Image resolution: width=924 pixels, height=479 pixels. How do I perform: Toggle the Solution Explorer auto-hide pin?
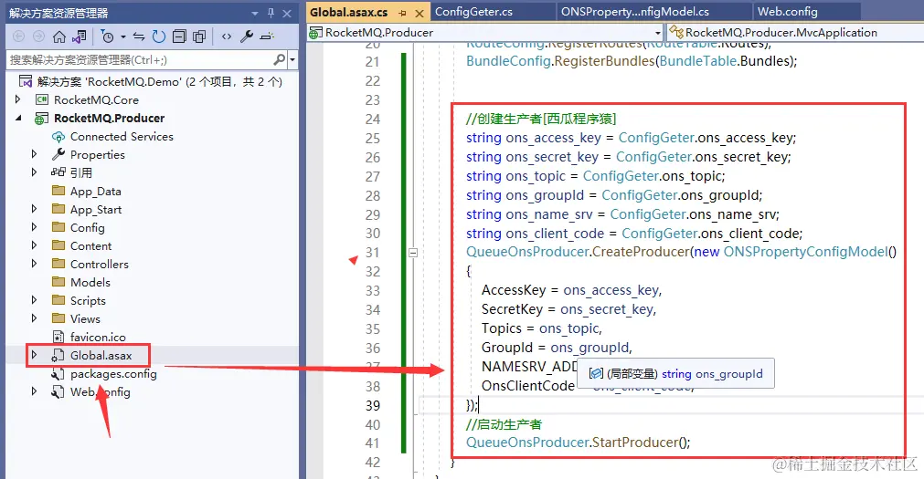271,13
